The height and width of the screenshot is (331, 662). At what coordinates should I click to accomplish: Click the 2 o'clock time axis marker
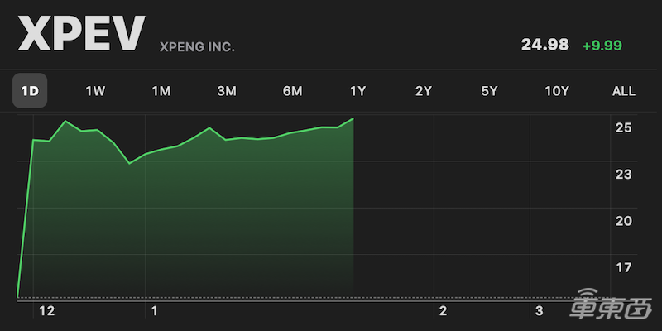click(x=444, y=311)
